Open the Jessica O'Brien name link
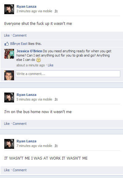Screen dimensions: 123x178 click(29, 51)
